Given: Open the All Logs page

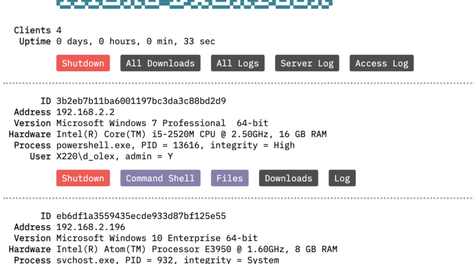Looking at the screenshot, I should coord(238,63).
